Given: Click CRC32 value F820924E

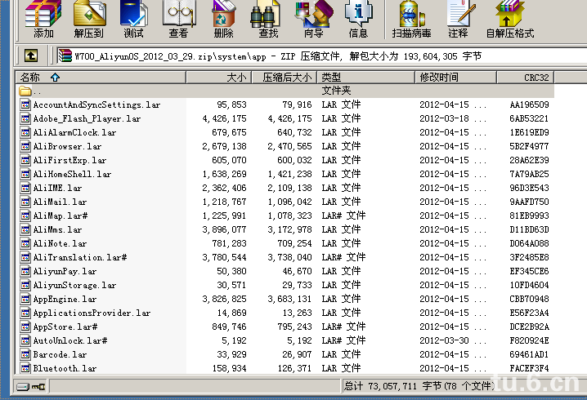Looking at the screenshot, I should pos(529,340).
